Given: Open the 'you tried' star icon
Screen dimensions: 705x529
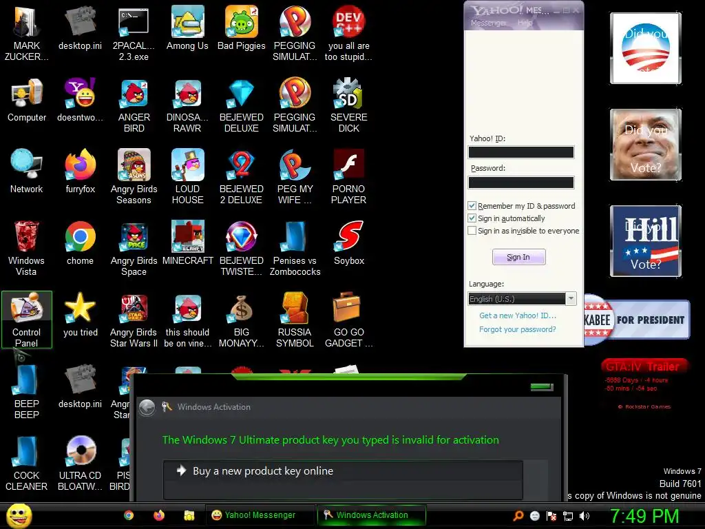Looking at the screenshot, I should (x=81, y=314).
